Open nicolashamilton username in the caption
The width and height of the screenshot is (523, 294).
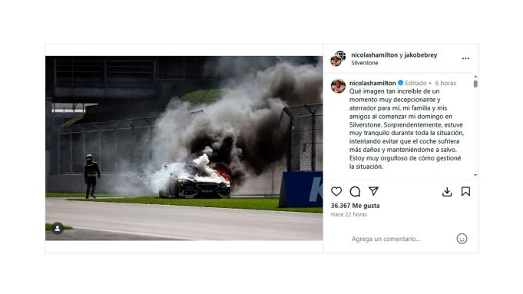coord(372,83)
